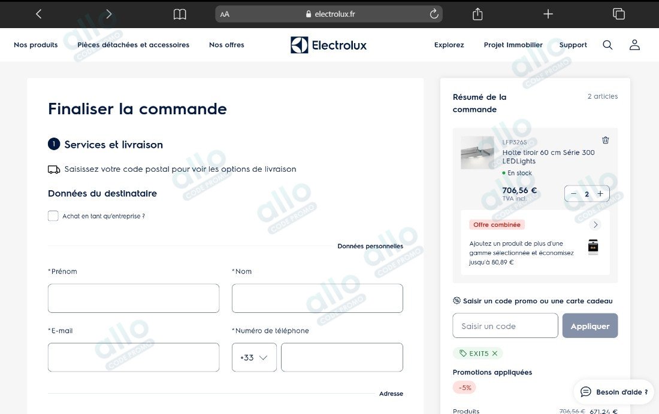Reload the page with the refresh icon
This screenshot has height=414, width=659.
coord(434,14)
